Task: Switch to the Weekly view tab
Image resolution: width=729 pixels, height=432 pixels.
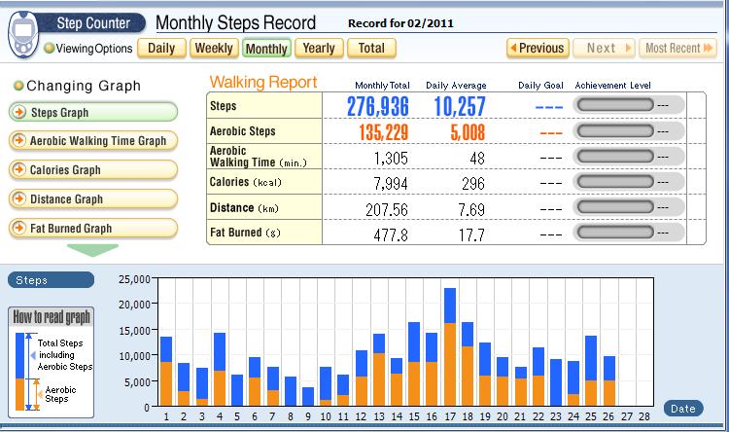Action: click(213, 48)
